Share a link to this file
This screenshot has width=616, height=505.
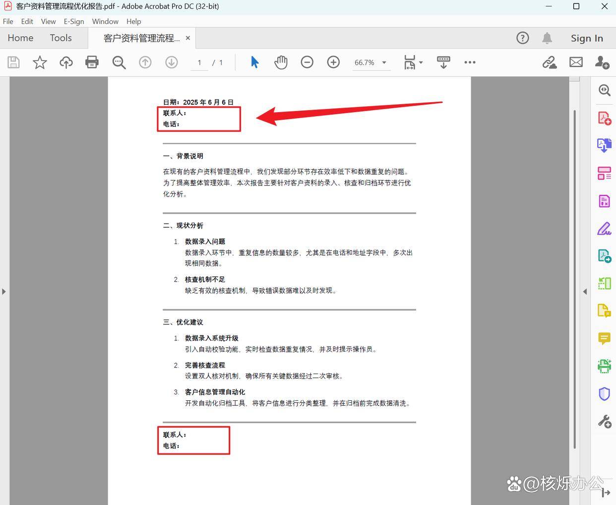(550, 63)
